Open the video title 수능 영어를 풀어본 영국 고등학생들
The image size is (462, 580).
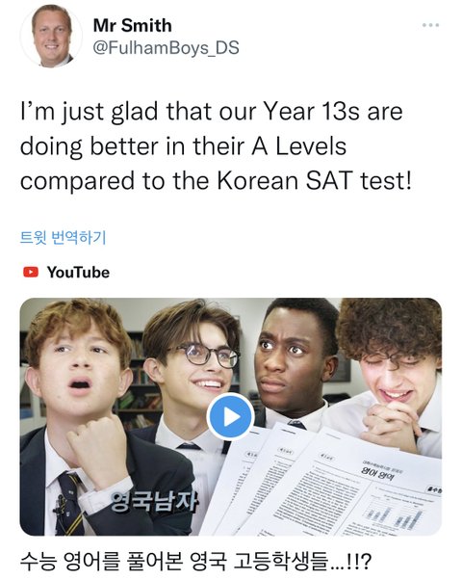pyautogui.click(x=195, y=561)
